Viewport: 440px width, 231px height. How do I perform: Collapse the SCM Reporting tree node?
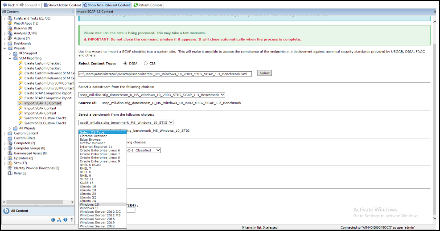point(10,58)
